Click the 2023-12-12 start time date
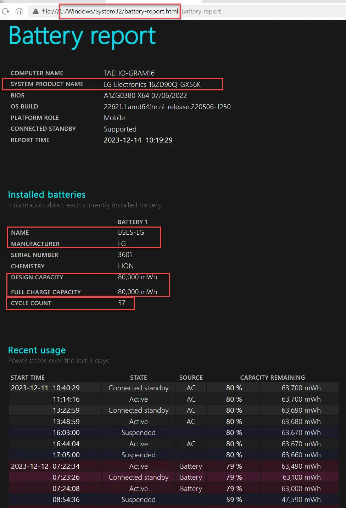 29,466
